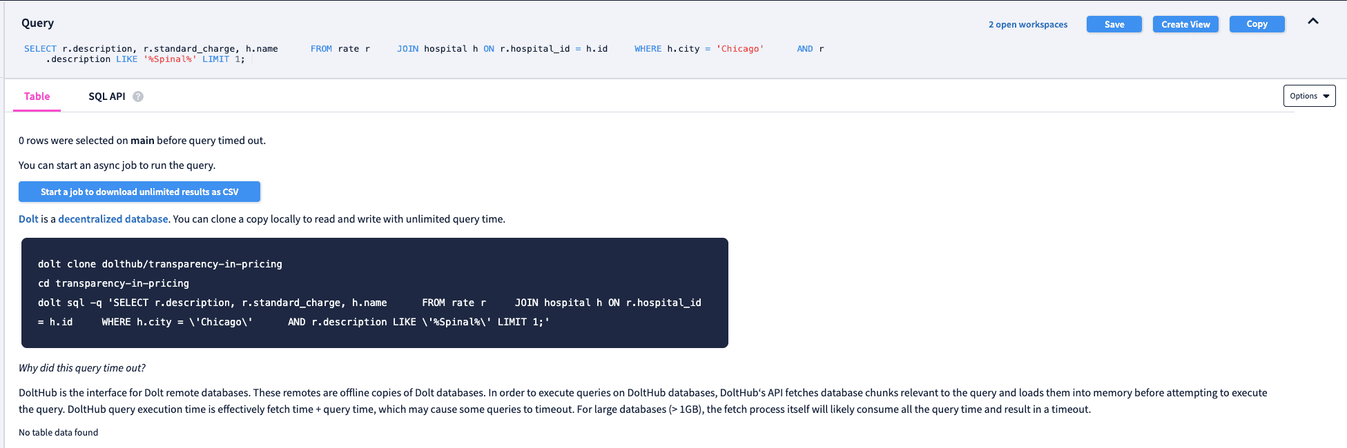1347x448 pixels.
Task: Open the decentralized database link
Action: [x=113, y=218]
